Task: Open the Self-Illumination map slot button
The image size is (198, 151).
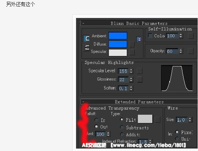Action: pyautogui.click(x=191, y=36)
